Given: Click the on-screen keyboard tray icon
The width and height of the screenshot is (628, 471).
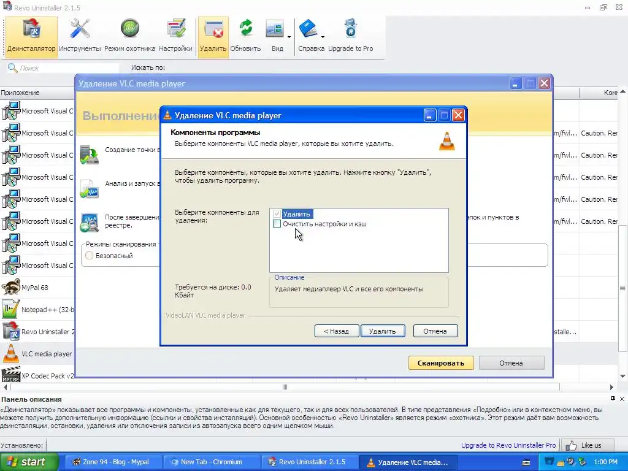Looking at the screenshot, I should [x=526, y=462].
